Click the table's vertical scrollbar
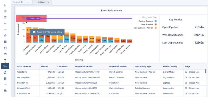Screen dimensions: 208x97 click(206, 71)
